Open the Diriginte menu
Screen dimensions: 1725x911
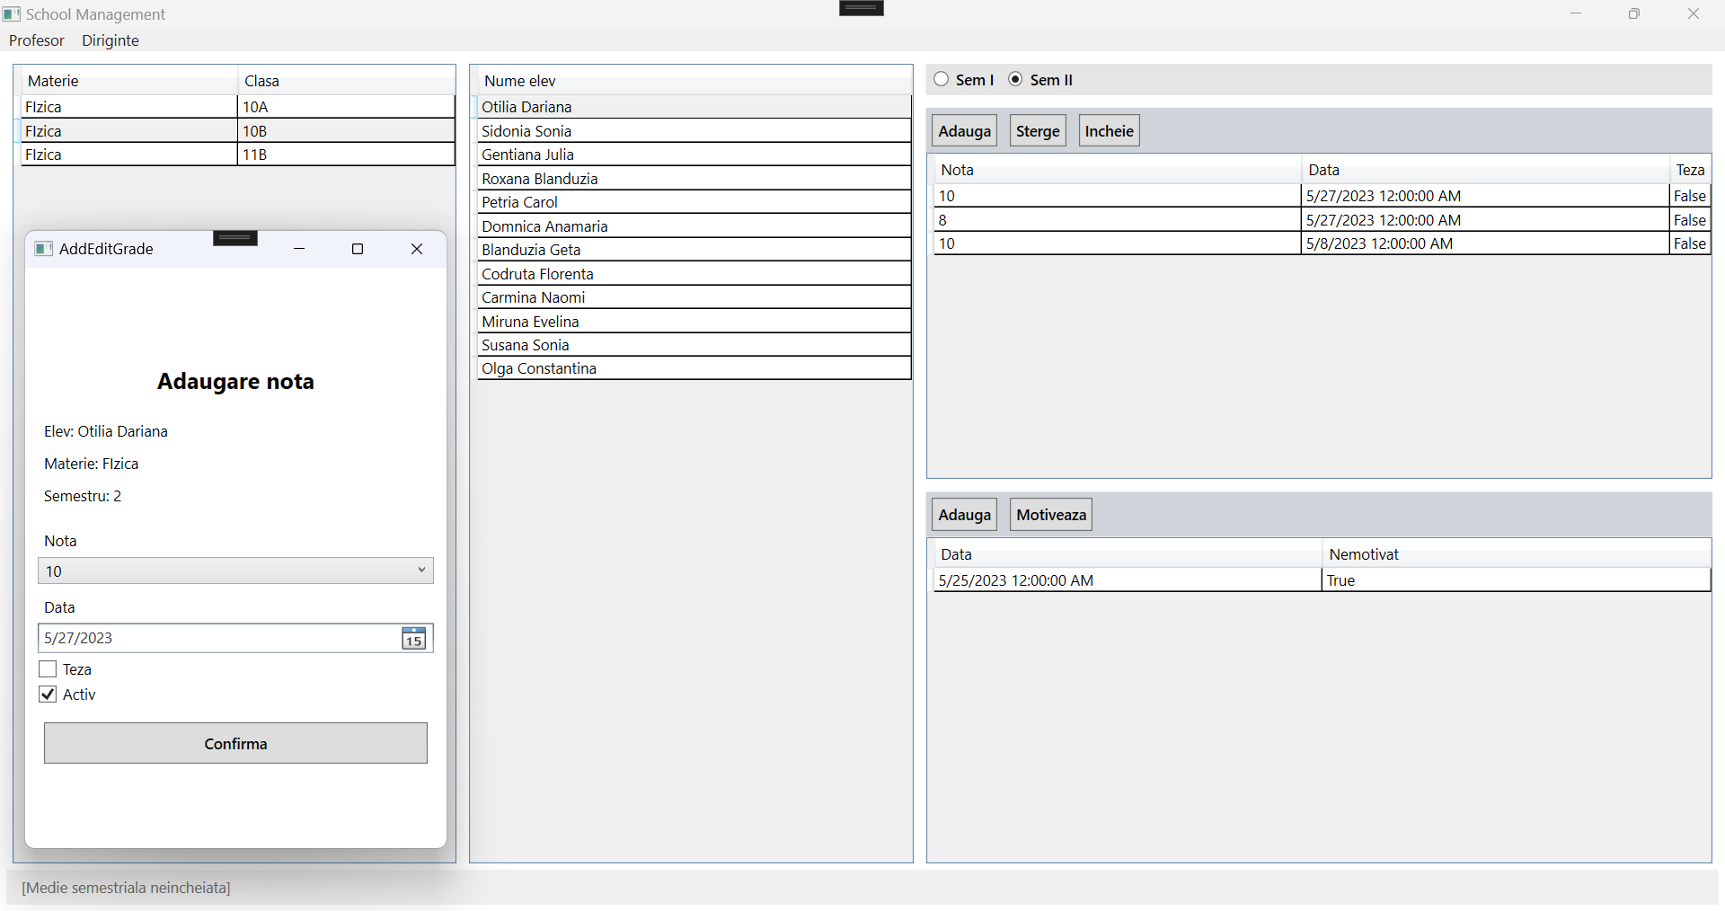coord(110,40)
